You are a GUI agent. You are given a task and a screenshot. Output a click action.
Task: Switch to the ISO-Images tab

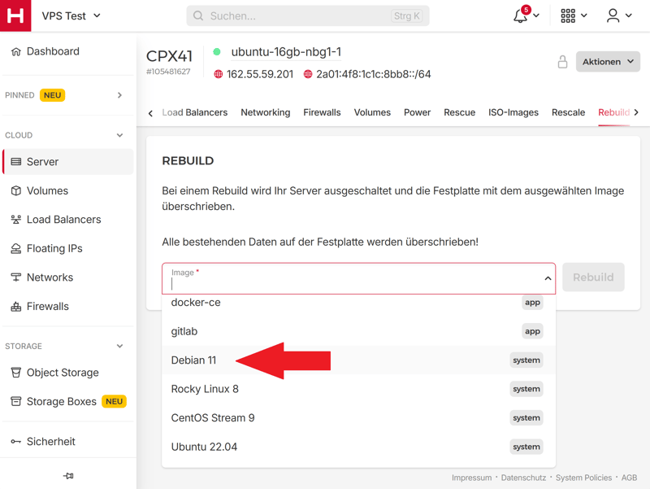(513, 112)
